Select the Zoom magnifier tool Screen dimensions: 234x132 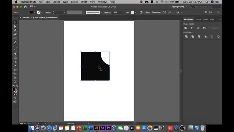point(15,81)
